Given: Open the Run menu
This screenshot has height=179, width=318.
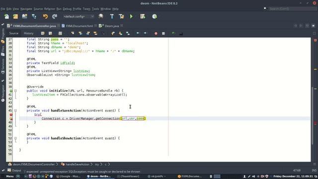Looking at the screenshot, I should pos(59,9).
